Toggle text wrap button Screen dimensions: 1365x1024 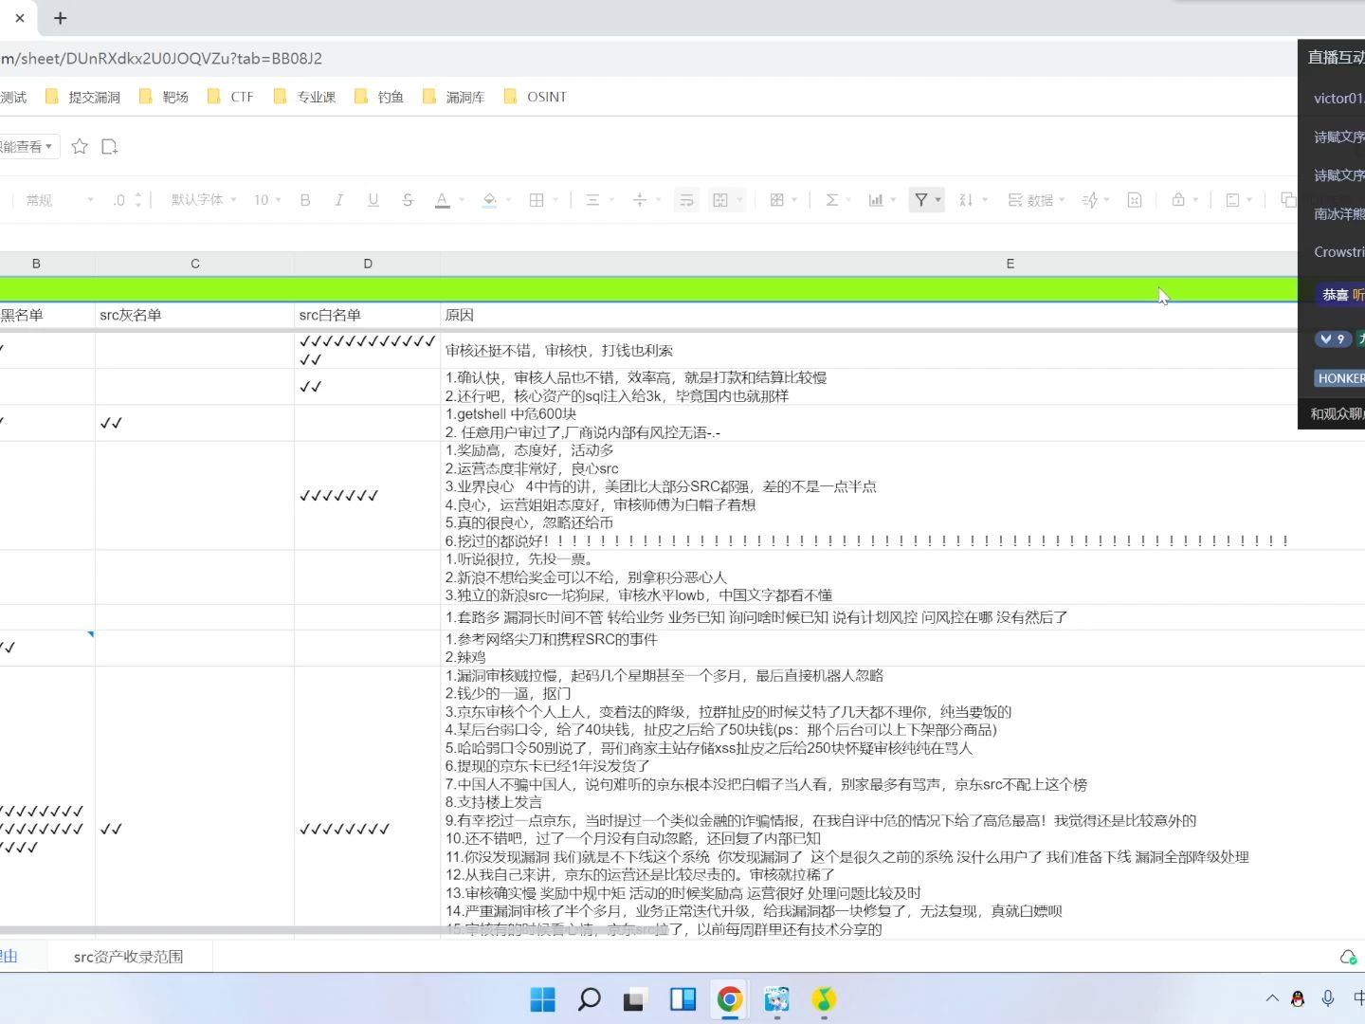687,200
